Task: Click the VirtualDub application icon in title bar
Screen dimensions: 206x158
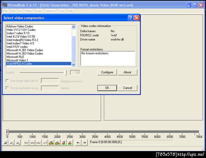Action: pos(4,5)
